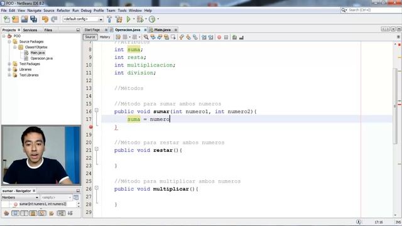
Task: Click the Find Selection magnifier icon
Action: 146,38
